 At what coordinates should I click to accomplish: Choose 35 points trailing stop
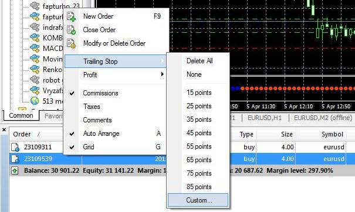(x=198, y=119)
